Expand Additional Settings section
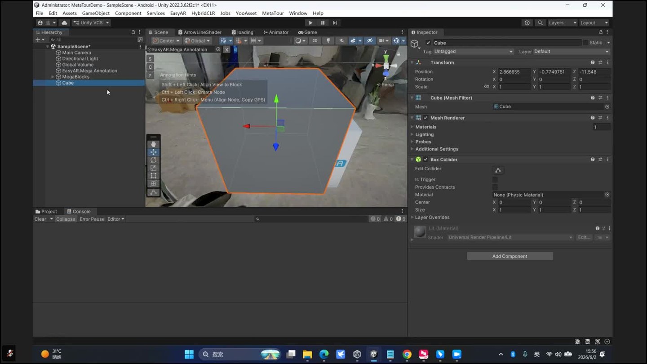Image resolution: width=647 pixels, height=364 pixels. [x=412, y=149]
